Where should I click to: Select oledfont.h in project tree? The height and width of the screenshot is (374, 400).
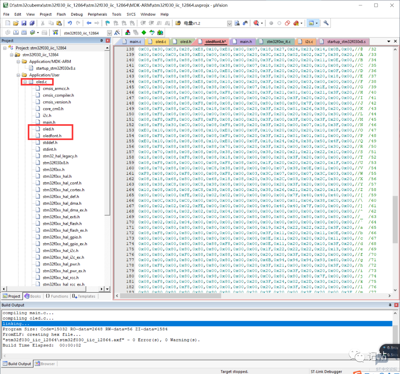click(52, 136)
